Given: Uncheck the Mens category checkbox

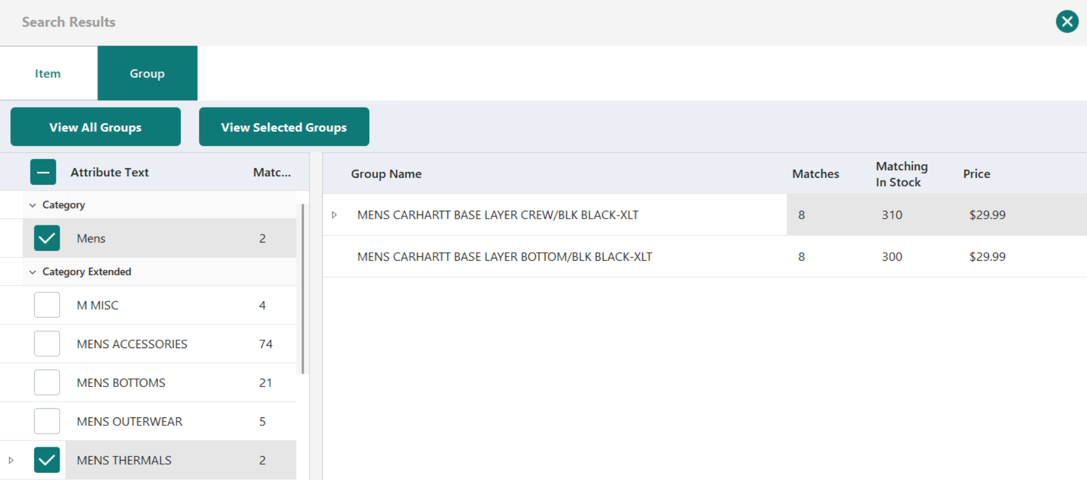Looking at the screenshot, I should coord(47,238).
